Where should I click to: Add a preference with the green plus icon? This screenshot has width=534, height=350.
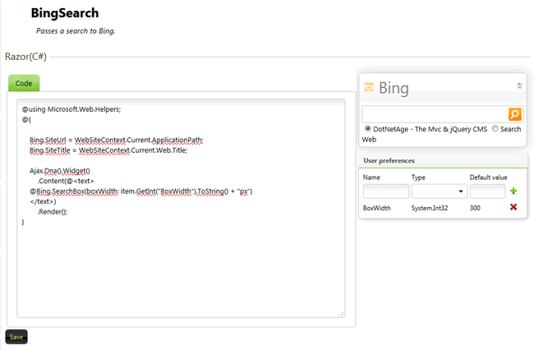click(x=513, y=191)
